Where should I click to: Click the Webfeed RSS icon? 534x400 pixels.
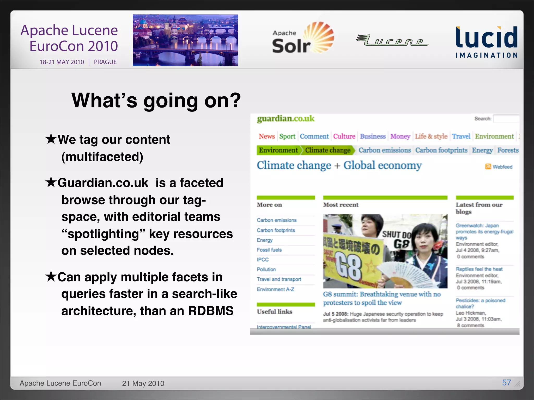(x=488, y=166)
